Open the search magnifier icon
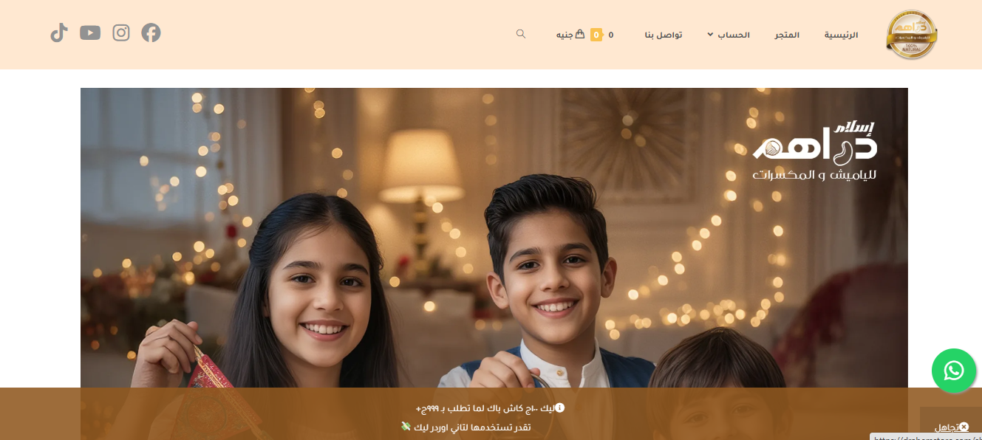Image resolution: width=982 pixels, height=440 pixels. pyautogui.click(x=521, y=34)
